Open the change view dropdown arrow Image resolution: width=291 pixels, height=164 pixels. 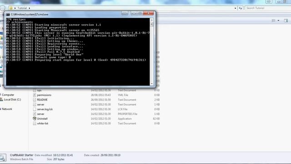[x=278, y=20]
